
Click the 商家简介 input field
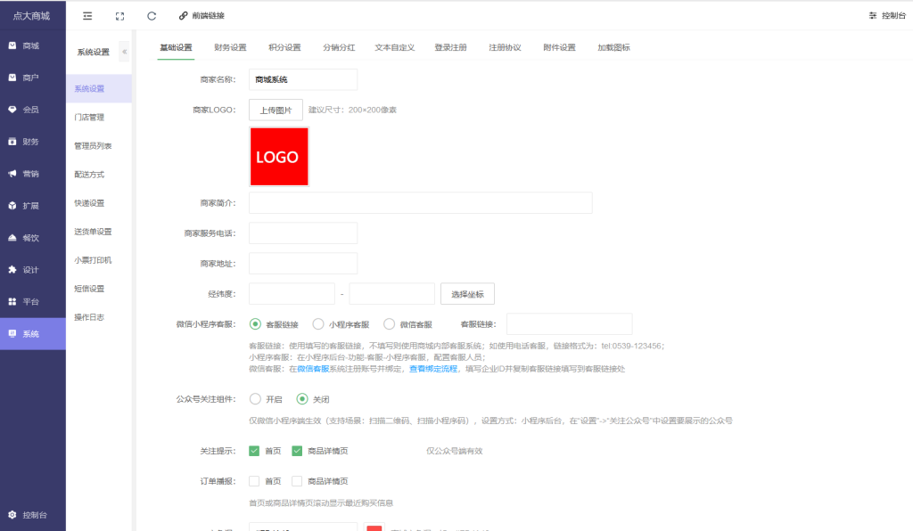tap(420, 203)
